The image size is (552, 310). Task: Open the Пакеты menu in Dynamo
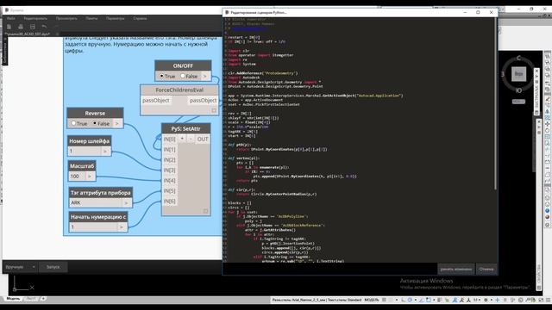click(x=91, y=18)
